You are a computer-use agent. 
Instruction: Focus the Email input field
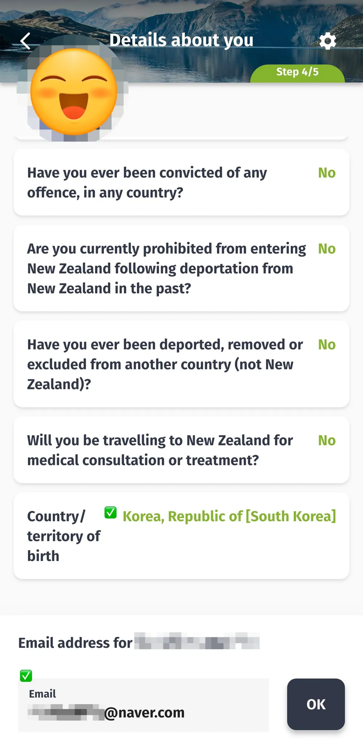click(x=143, y=705)
